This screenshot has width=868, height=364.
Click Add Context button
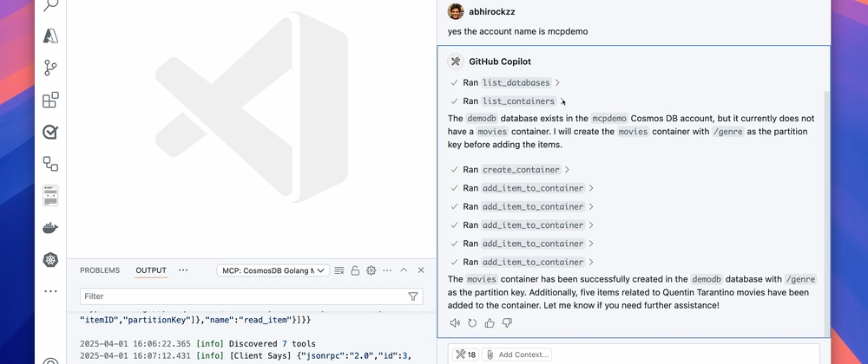(517, 354)
